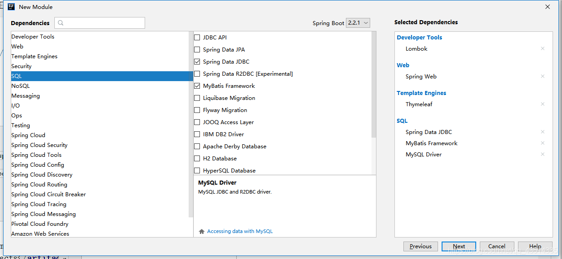Uncheck Spring Data JDBC checkbox
The height and width of the screenshot is (259, 562).
coord(197,61)
